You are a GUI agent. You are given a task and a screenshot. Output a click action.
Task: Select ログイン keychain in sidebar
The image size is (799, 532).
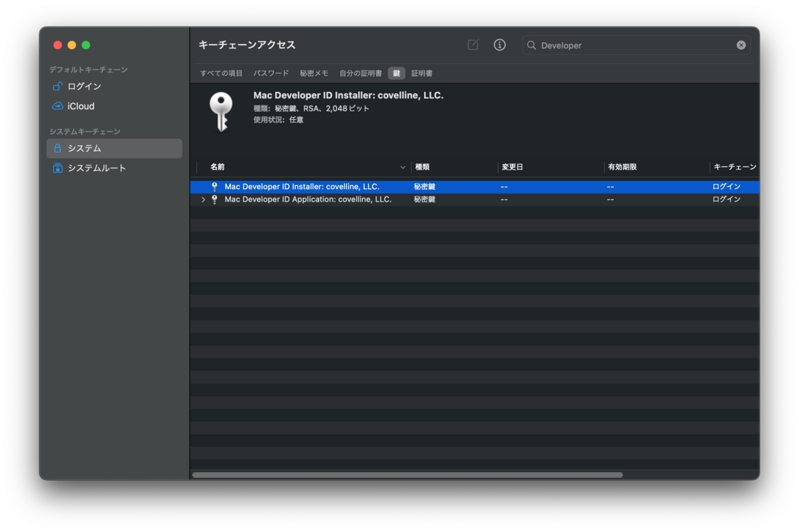click(x=114, y=87)
